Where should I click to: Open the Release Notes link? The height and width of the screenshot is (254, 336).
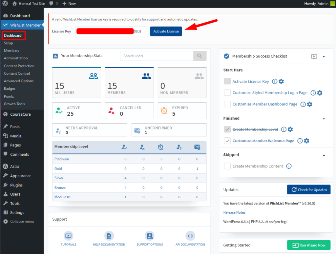234,212
